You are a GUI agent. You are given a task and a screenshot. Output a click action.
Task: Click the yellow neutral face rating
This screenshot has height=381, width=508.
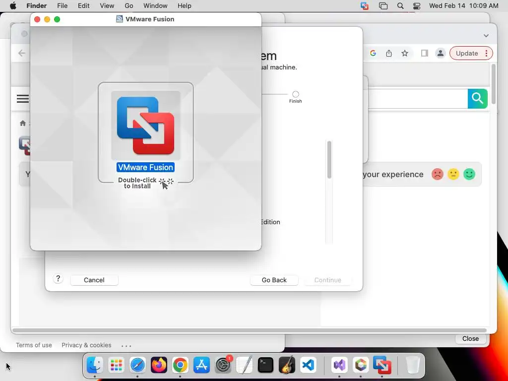[453, 174]
